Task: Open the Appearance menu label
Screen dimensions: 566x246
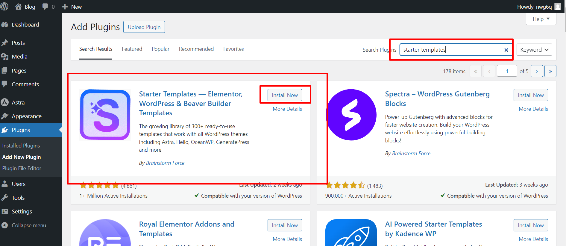Action: click(x=27, y=116)
